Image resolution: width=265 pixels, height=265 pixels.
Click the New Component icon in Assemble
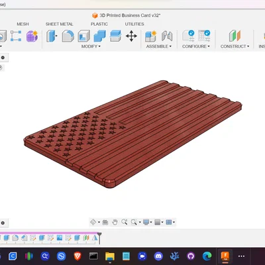(x=151, y=36)
